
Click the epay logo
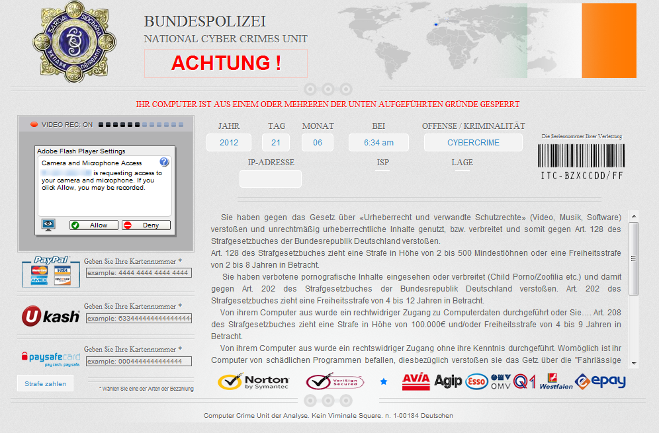600,381
